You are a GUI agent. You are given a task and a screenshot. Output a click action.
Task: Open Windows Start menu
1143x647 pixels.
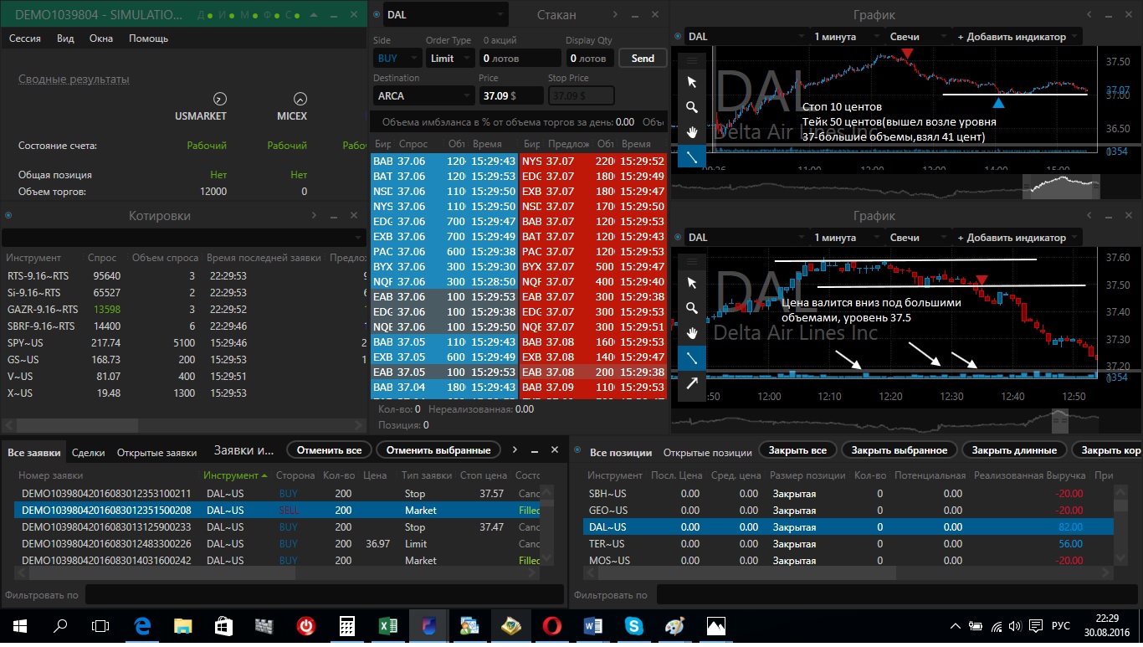click(20, 626)
